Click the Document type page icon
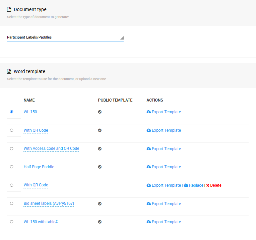Image resolution: width=256 pixels, height=240 pixels. pyautogui.click(x=9, y=9)
